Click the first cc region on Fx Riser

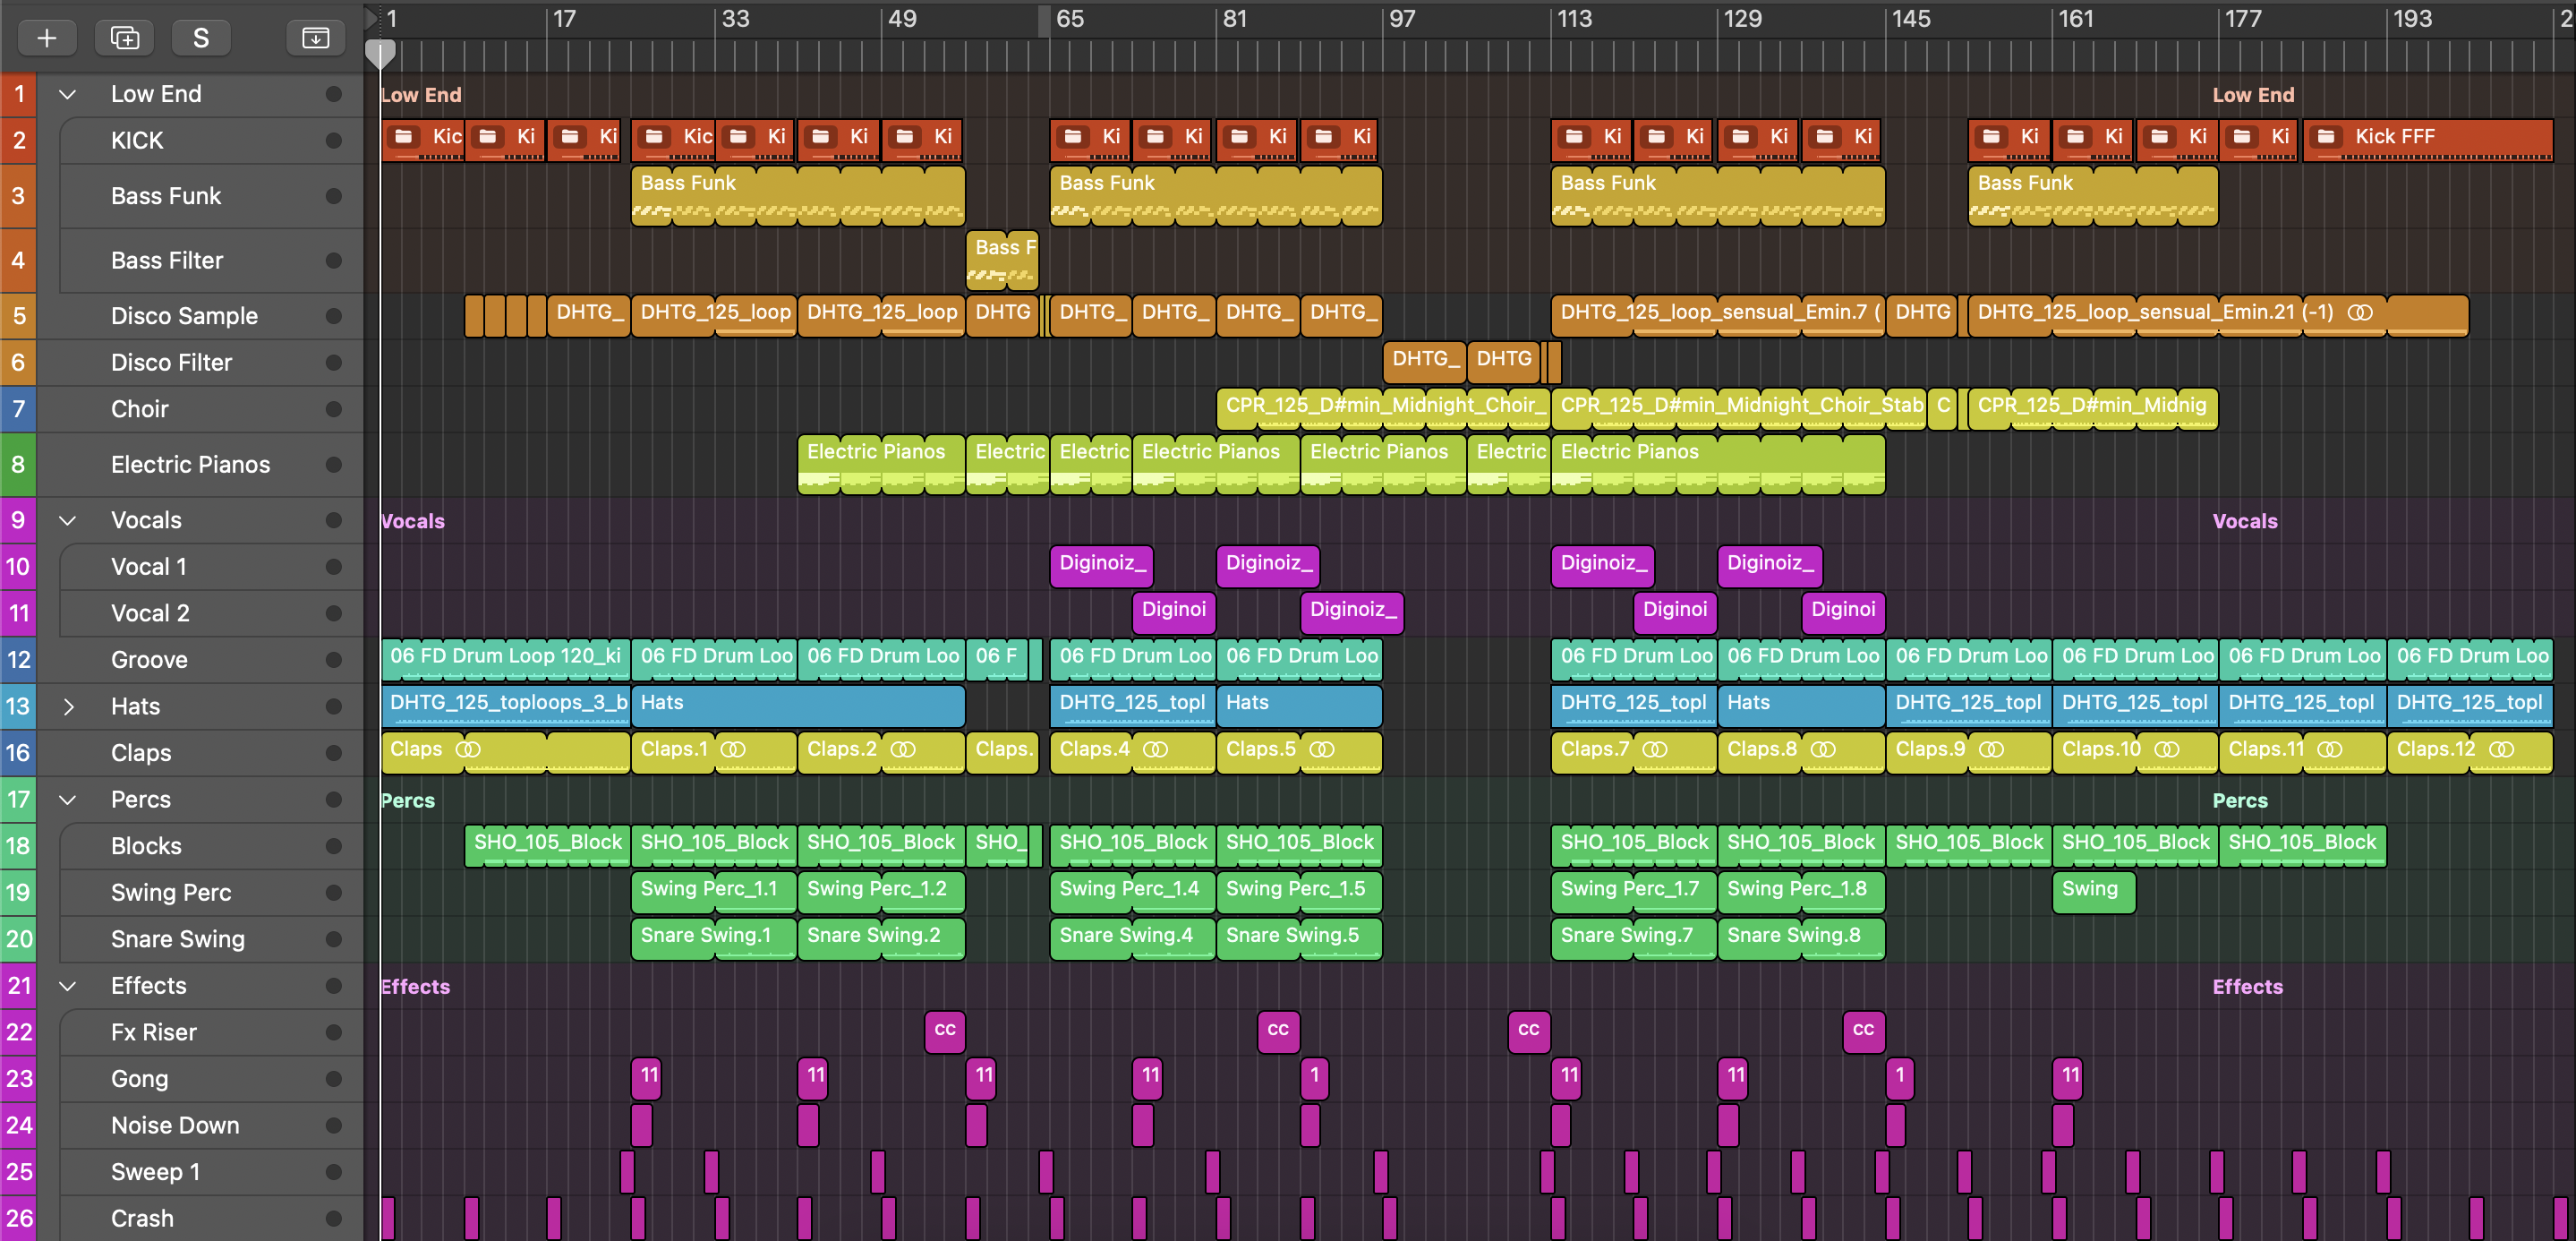pos(944,1030)
